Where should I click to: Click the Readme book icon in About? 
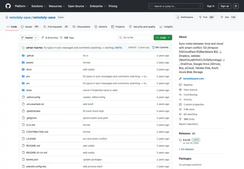pyautogui.click(x=180, y=85)
